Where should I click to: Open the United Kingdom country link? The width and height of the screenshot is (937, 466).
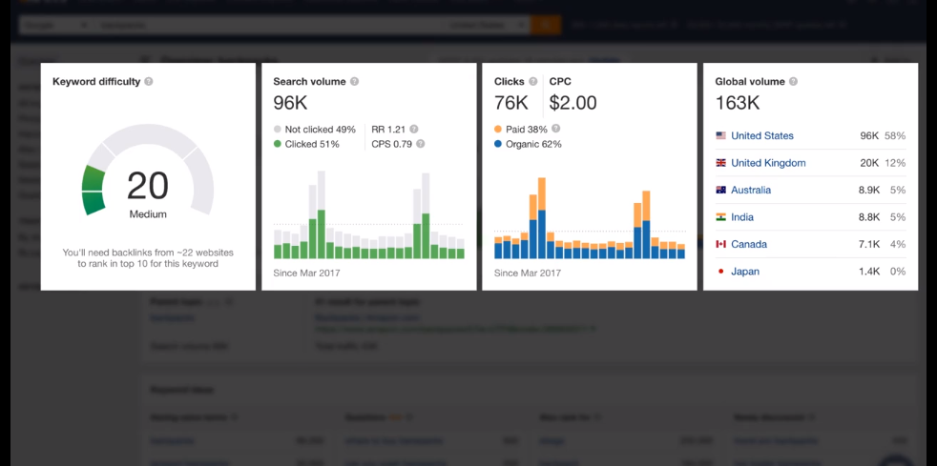coord(768,163)
